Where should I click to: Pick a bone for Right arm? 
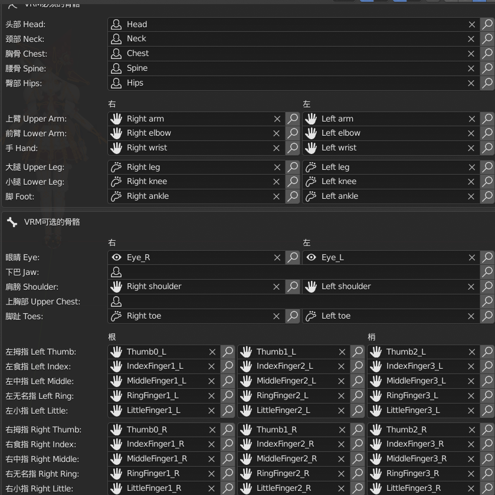pyautogui.click(x=293, y=119)
